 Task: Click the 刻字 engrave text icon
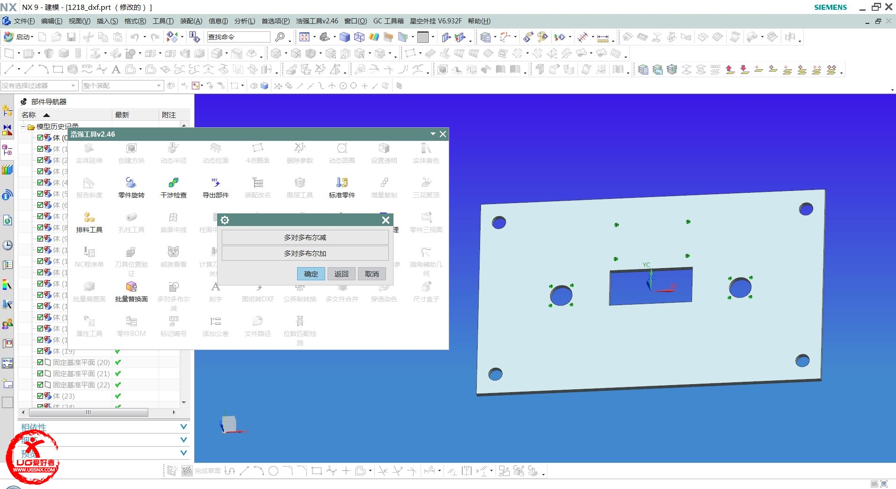215,286
